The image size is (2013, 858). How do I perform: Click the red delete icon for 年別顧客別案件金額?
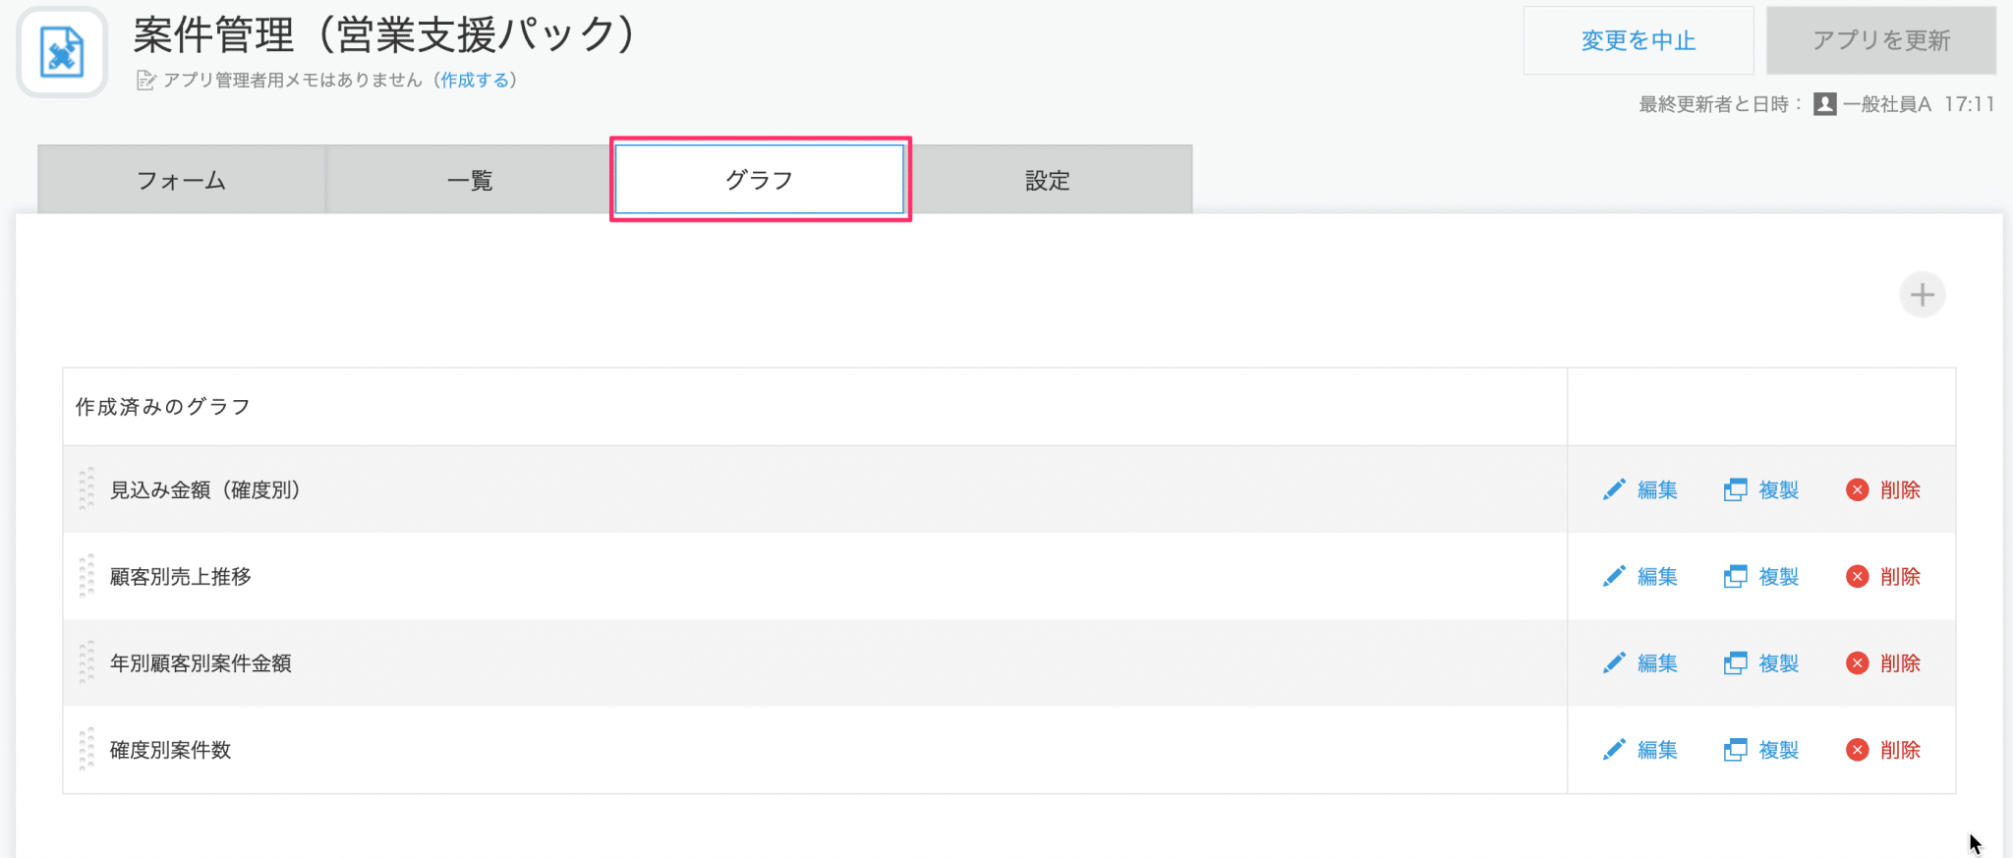pyautogui.click(x=1857, y=663)
